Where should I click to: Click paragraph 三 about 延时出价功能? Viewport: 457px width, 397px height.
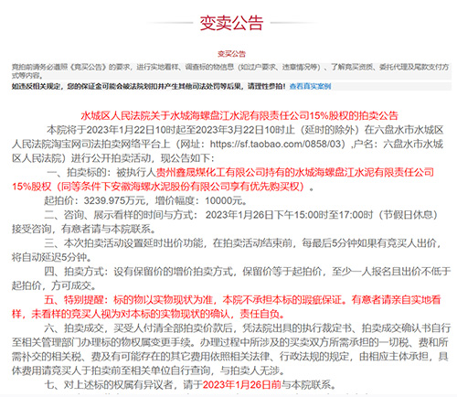click(x=242, y=243)
